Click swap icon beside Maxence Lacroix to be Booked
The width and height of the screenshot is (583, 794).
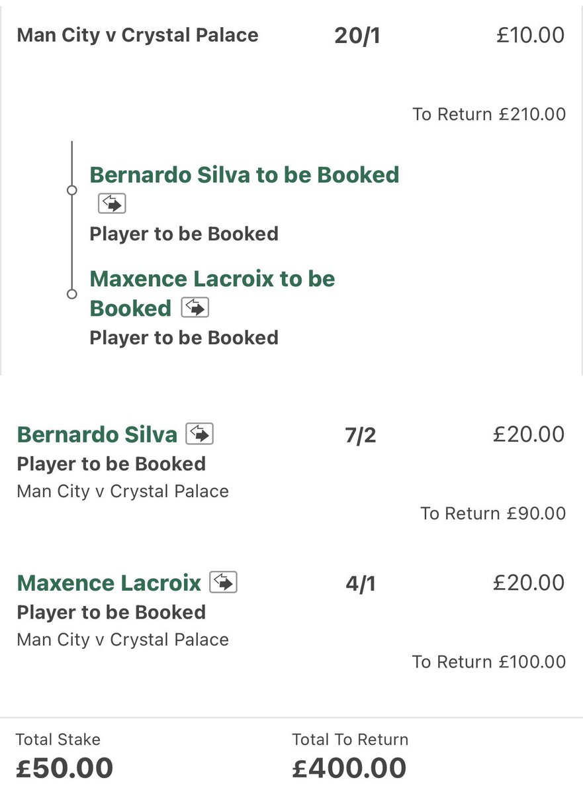click(x=195, y=307)
